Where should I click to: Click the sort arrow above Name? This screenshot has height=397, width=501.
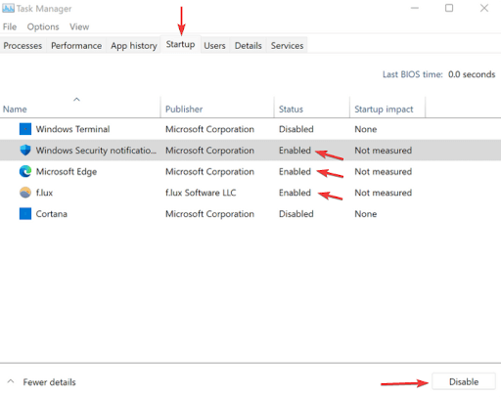[76, 99]
